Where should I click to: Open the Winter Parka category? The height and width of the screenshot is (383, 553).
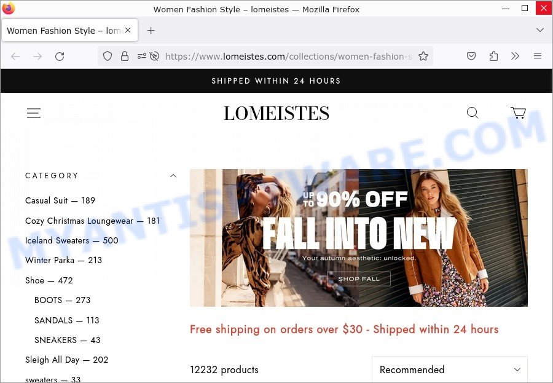pos(63,260)
